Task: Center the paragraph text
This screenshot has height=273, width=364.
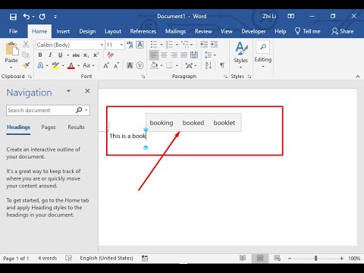Action: pyautogui.click(x=164, y=55)
